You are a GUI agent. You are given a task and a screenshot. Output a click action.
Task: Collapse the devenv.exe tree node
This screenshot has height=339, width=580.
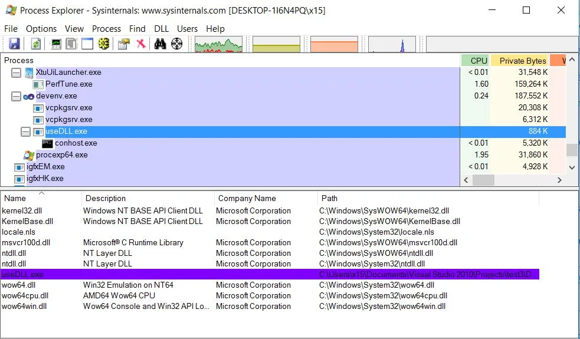(x=16, y=96)
